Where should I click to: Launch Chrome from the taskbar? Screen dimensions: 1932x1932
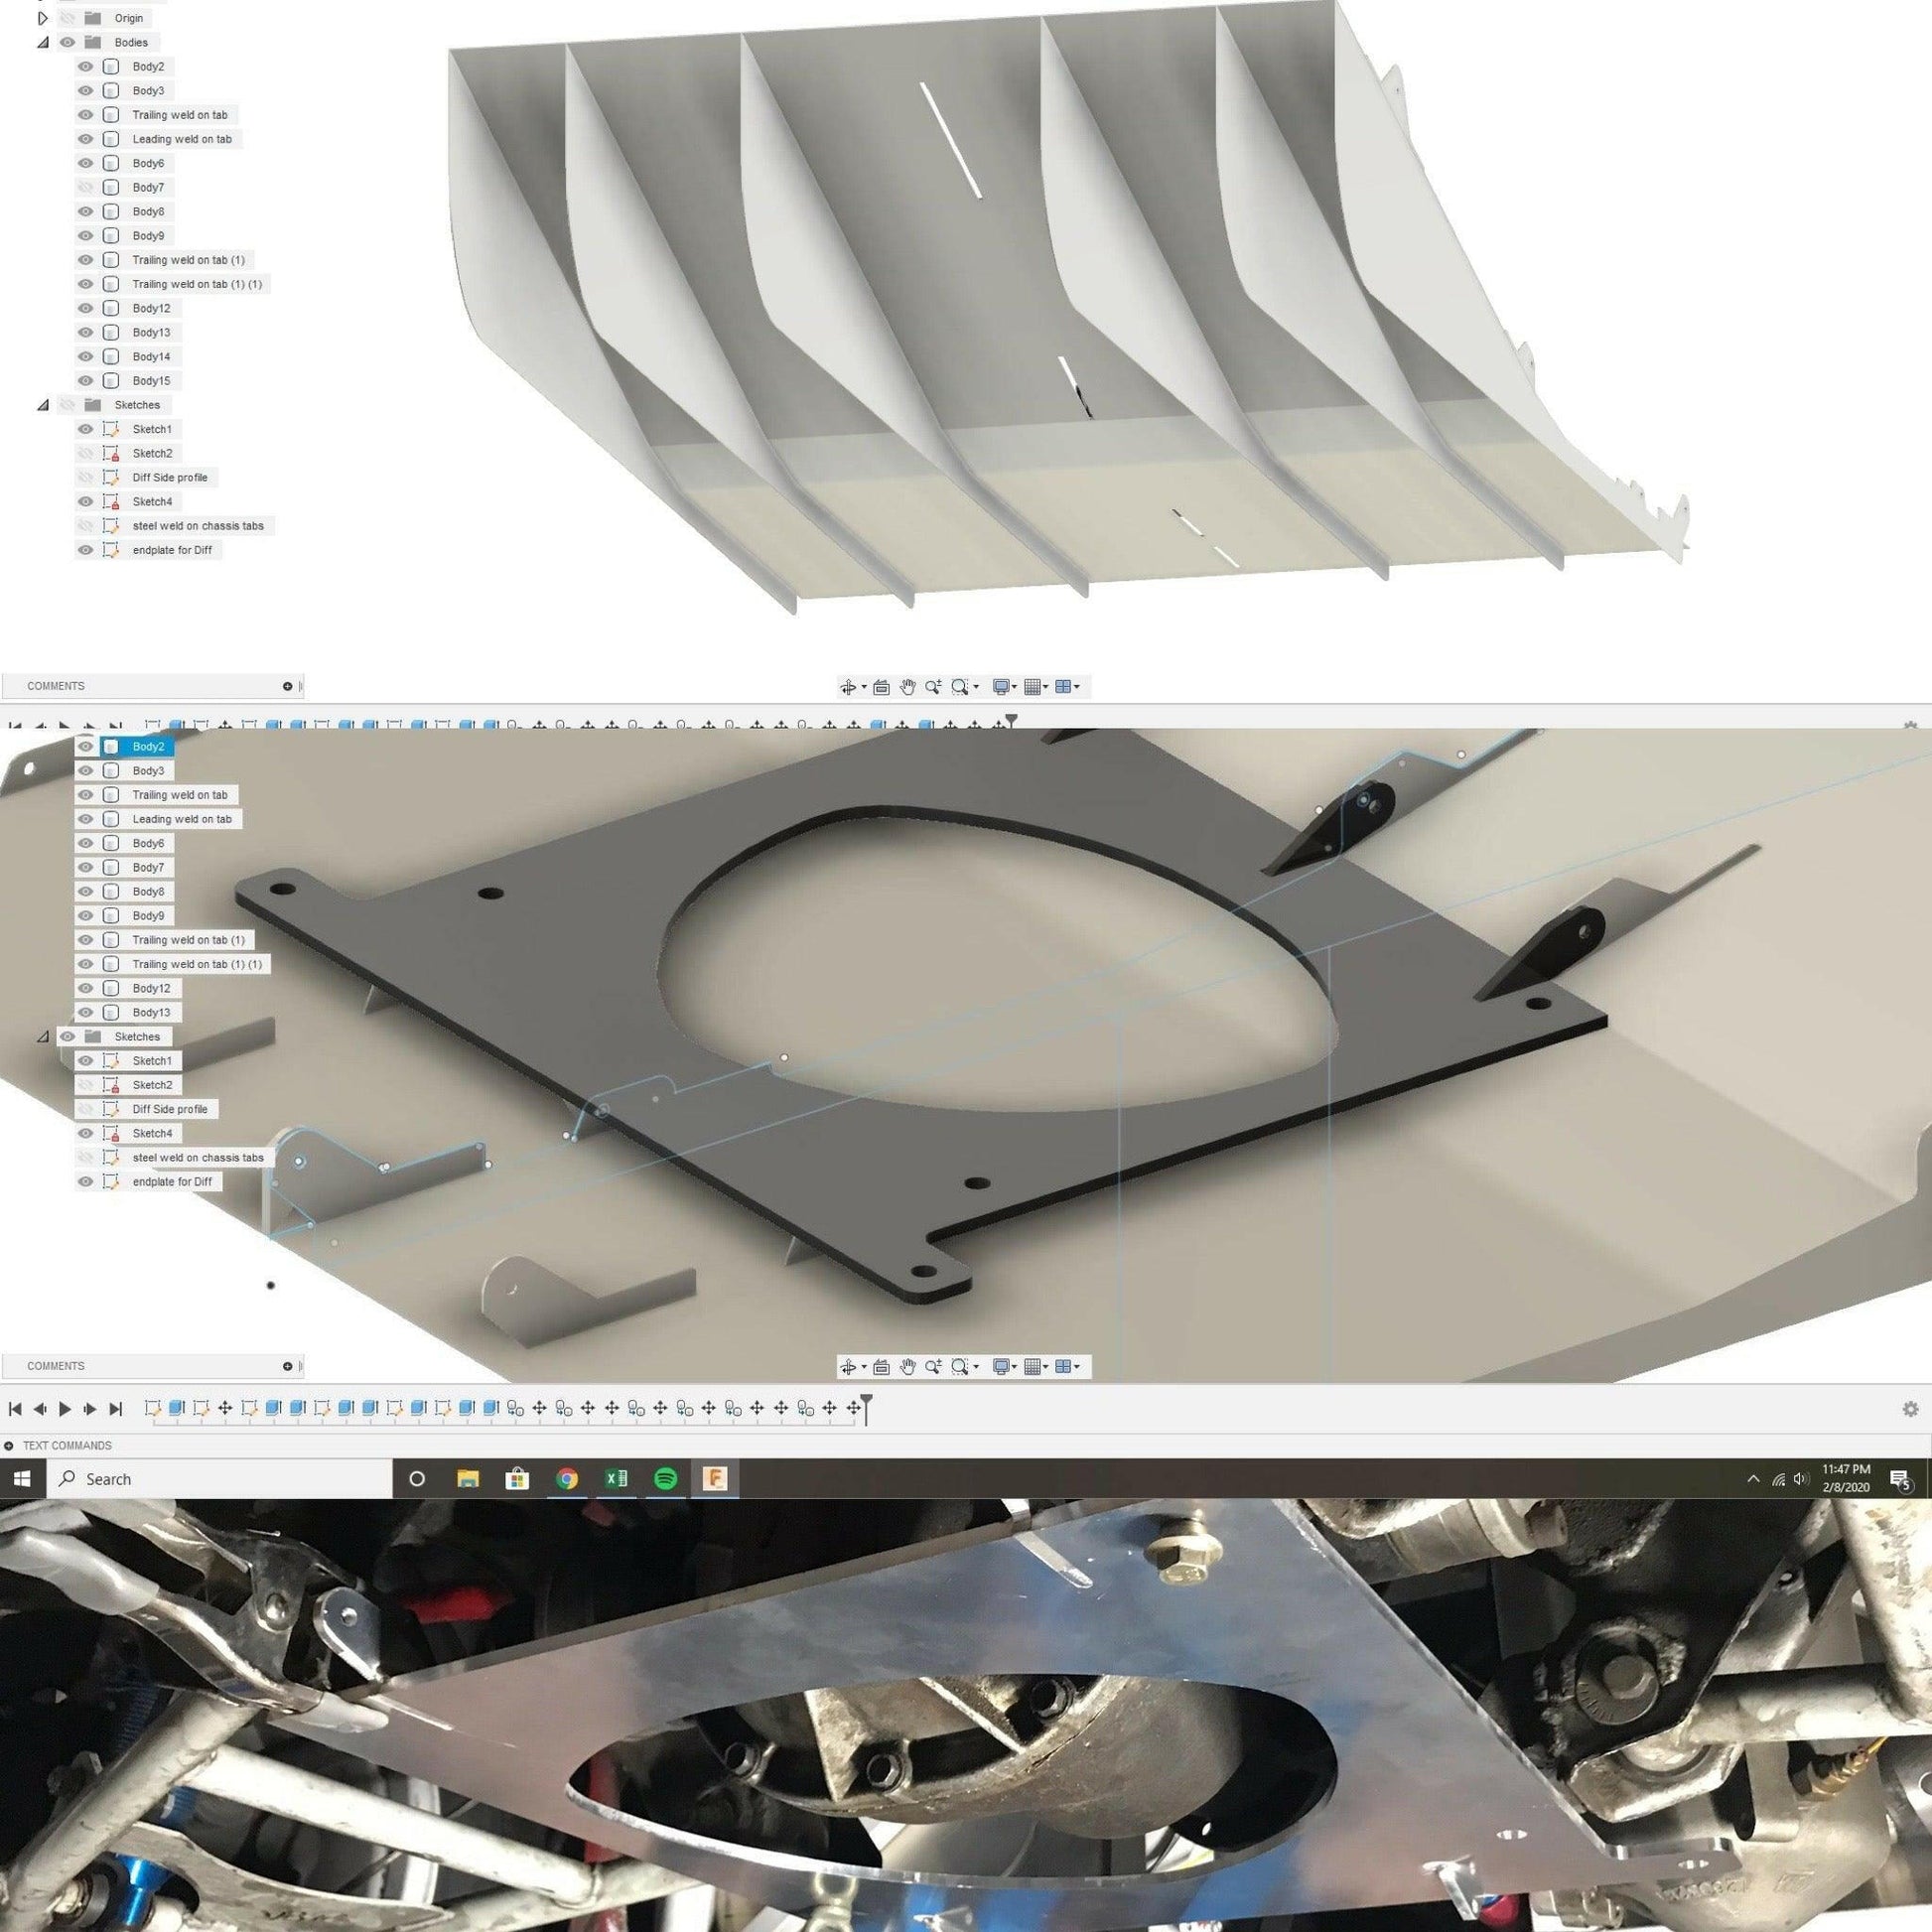click(567, 1479)
